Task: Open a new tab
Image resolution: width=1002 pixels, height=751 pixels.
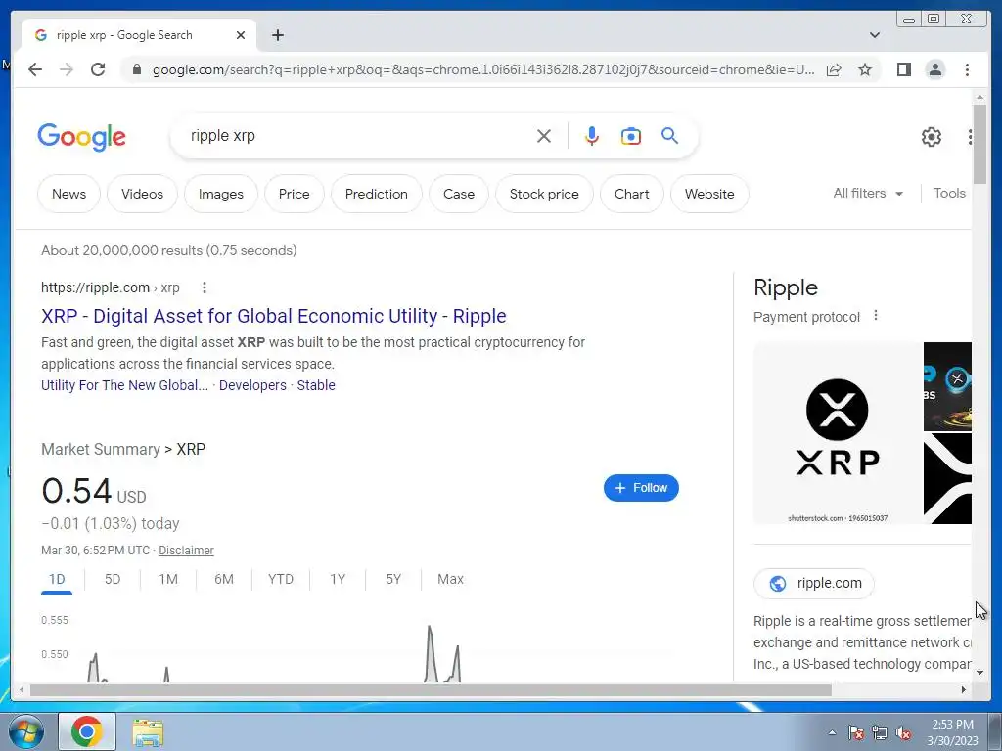Action: (x=277, y=35)
